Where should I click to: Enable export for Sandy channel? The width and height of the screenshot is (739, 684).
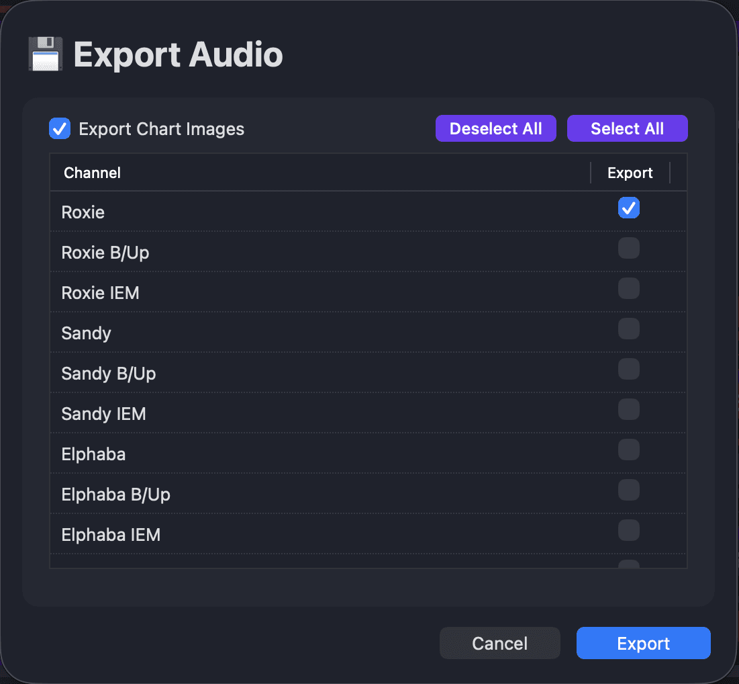pyautogui.click(x=629, y=329)
